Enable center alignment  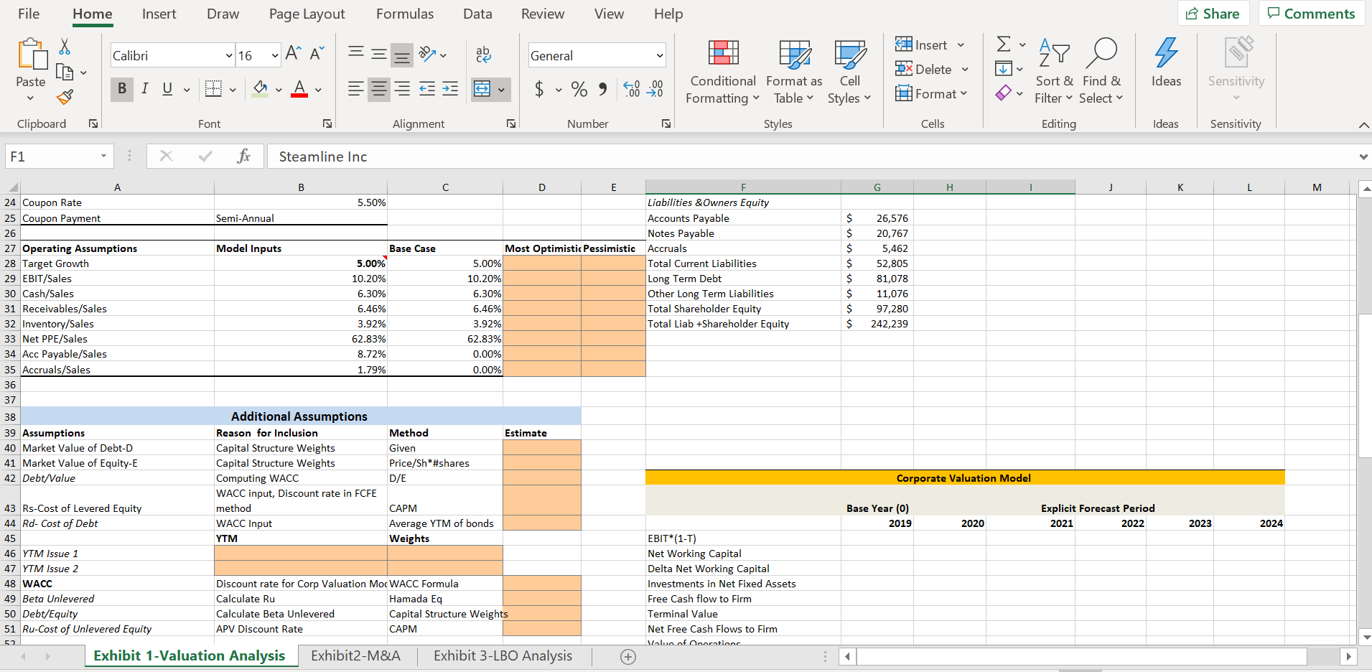[378, 89]
